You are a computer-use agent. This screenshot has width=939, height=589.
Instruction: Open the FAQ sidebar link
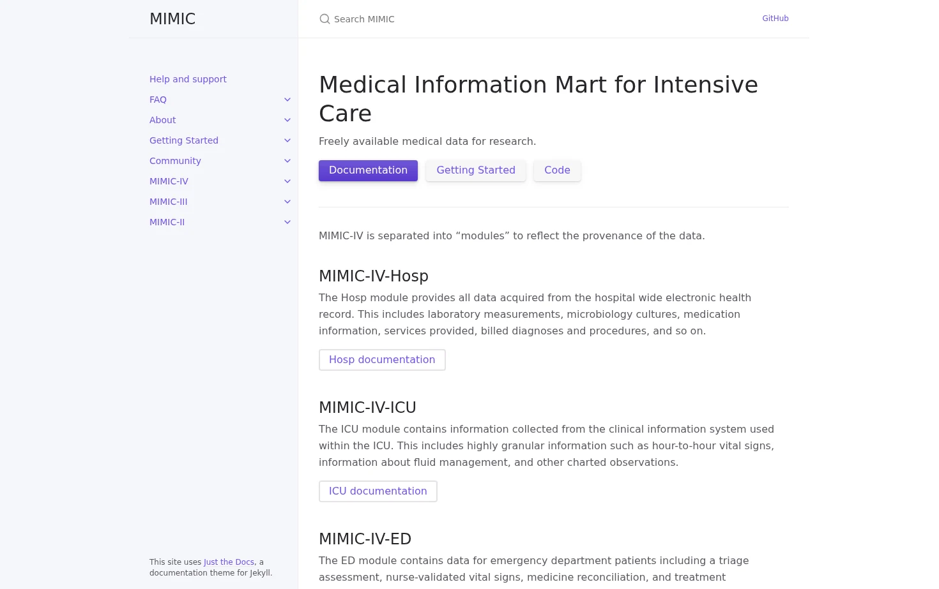[x=158, y=100]
